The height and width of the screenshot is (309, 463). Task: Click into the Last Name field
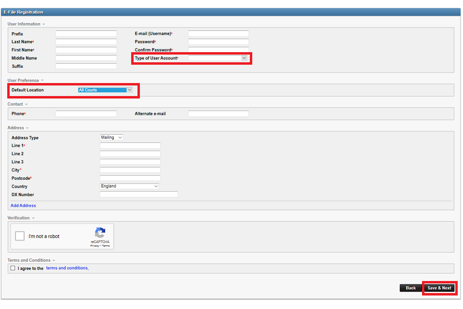(86, 42)
